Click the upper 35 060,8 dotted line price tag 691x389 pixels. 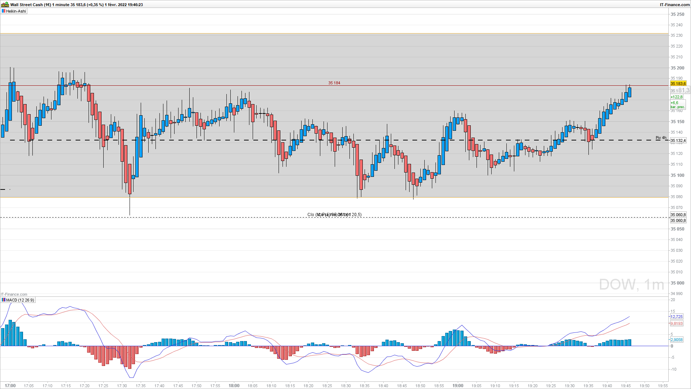[678, 215]
